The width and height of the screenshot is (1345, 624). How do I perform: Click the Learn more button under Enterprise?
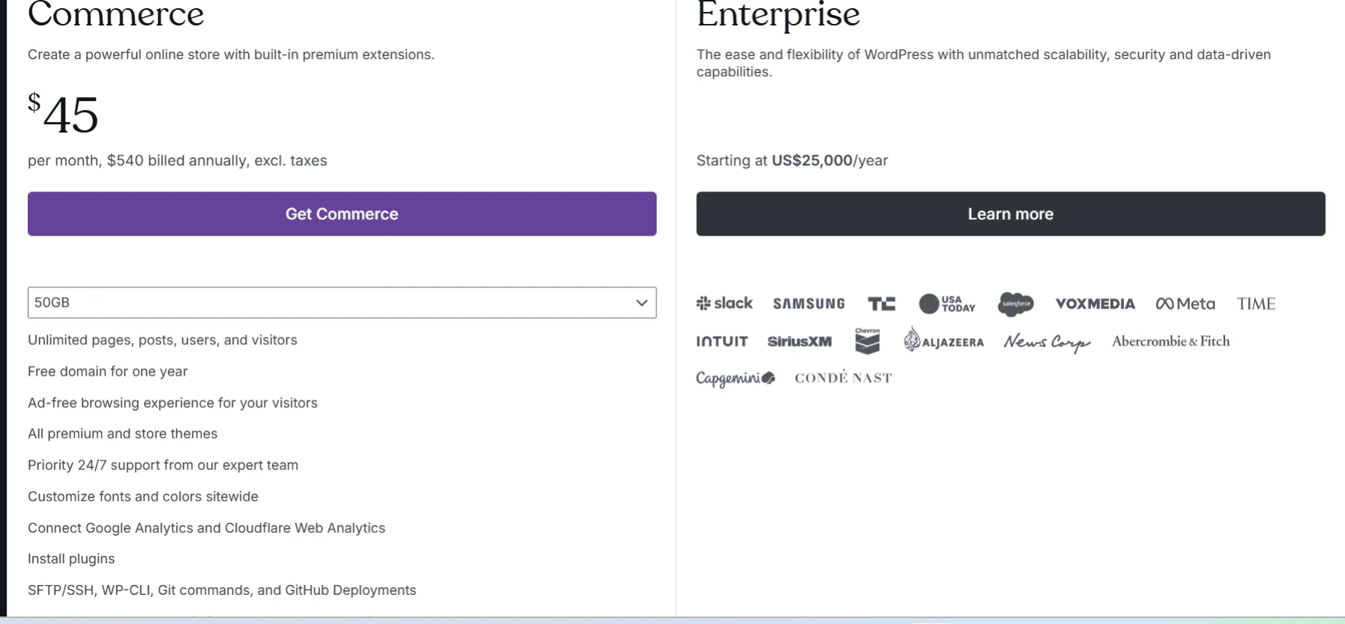pos(1010,214)
